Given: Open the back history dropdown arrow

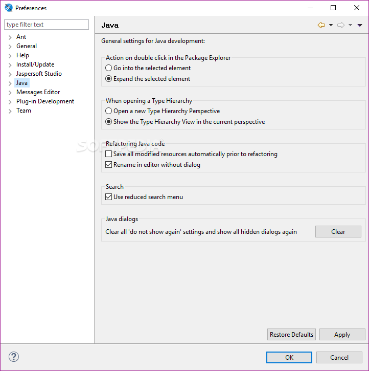Looking at the screenshot, I should (331, 25).
